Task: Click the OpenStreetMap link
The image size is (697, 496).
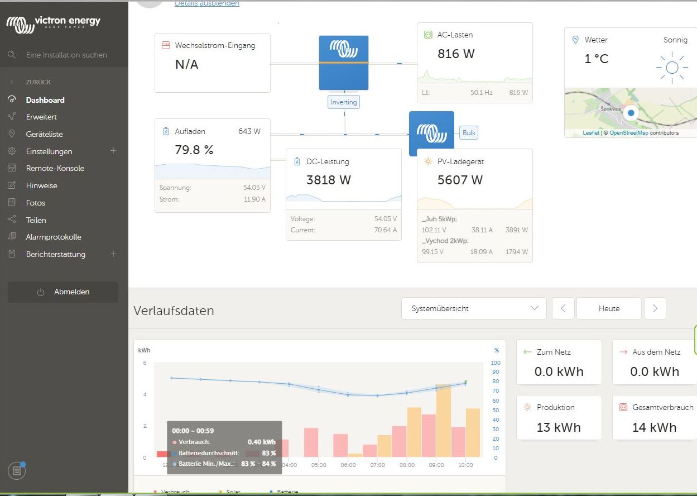Action: pyautogui.click(x=629, y=133)
